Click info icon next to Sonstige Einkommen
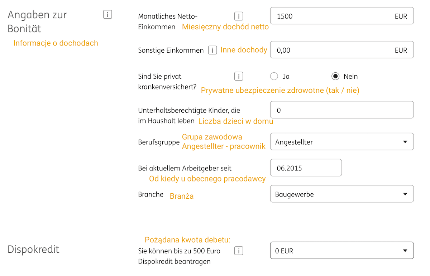 click(x=212, y=50)
